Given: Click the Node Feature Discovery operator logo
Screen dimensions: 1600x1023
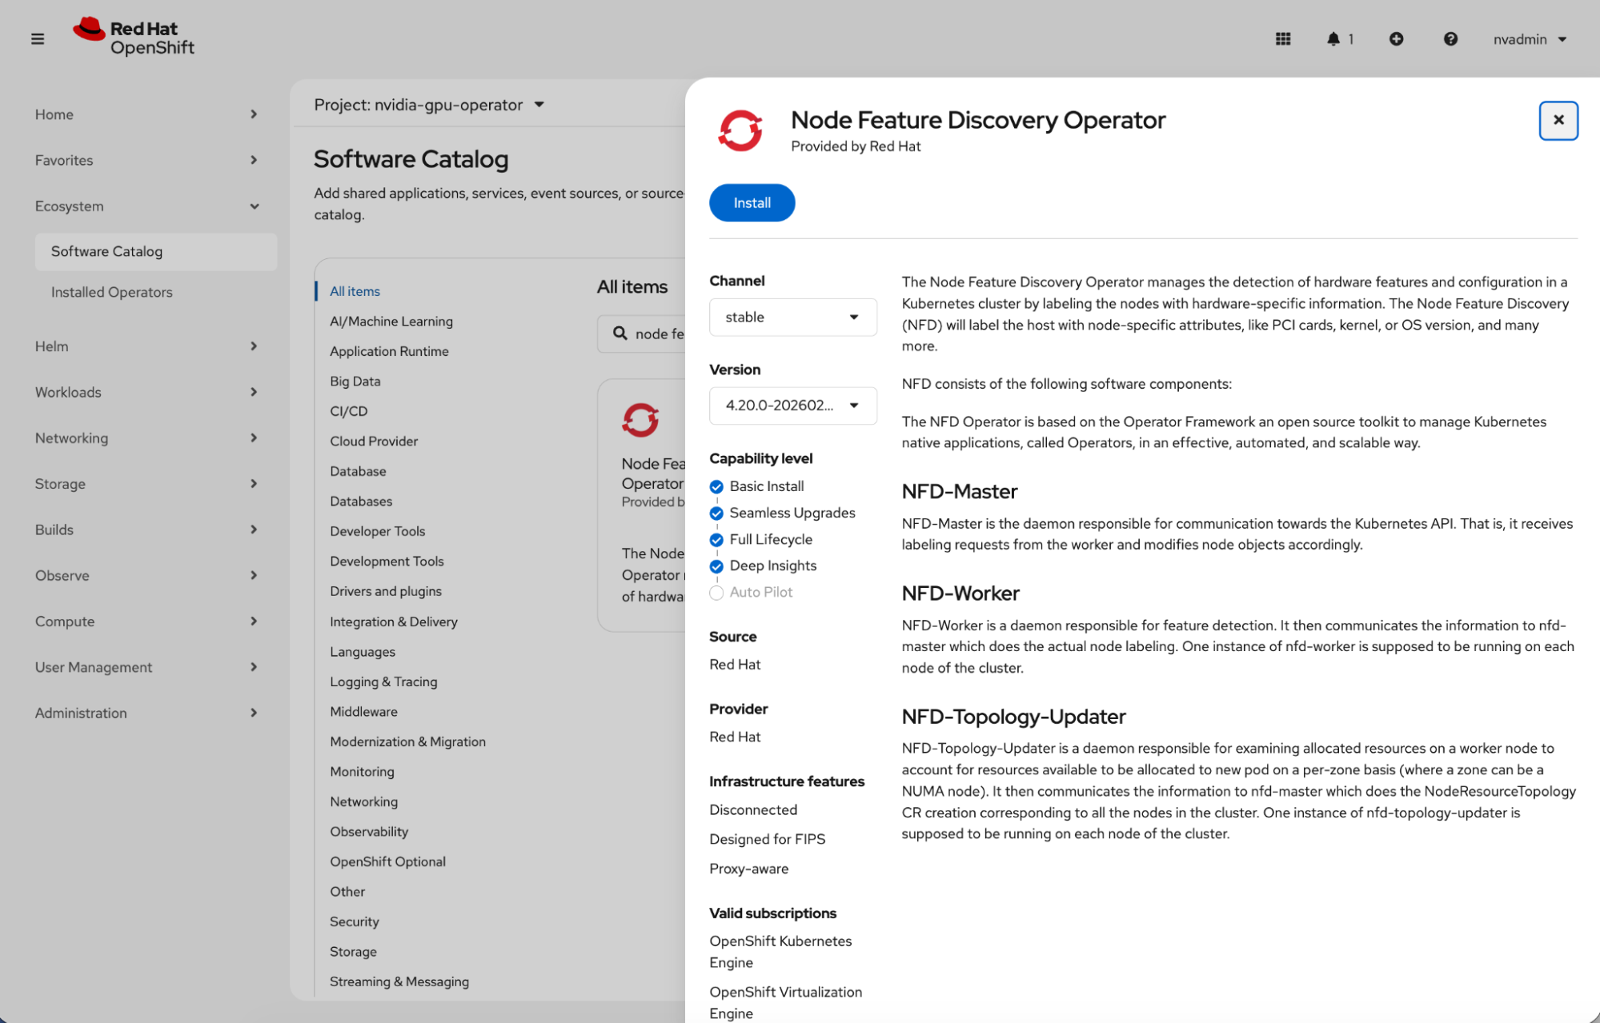Looking at the screenshot, I should pyautogui.click(x=740, y=130).
